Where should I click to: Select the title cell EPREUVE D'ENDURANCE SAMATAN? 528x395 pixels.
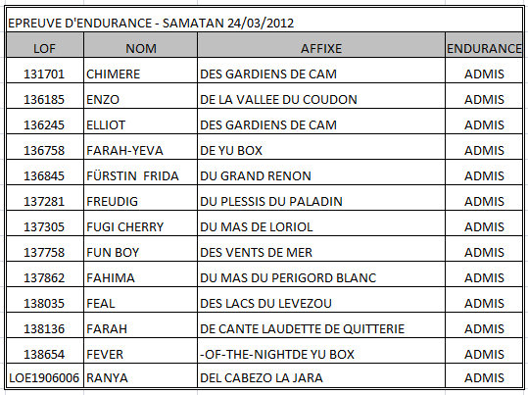(264, 20)
